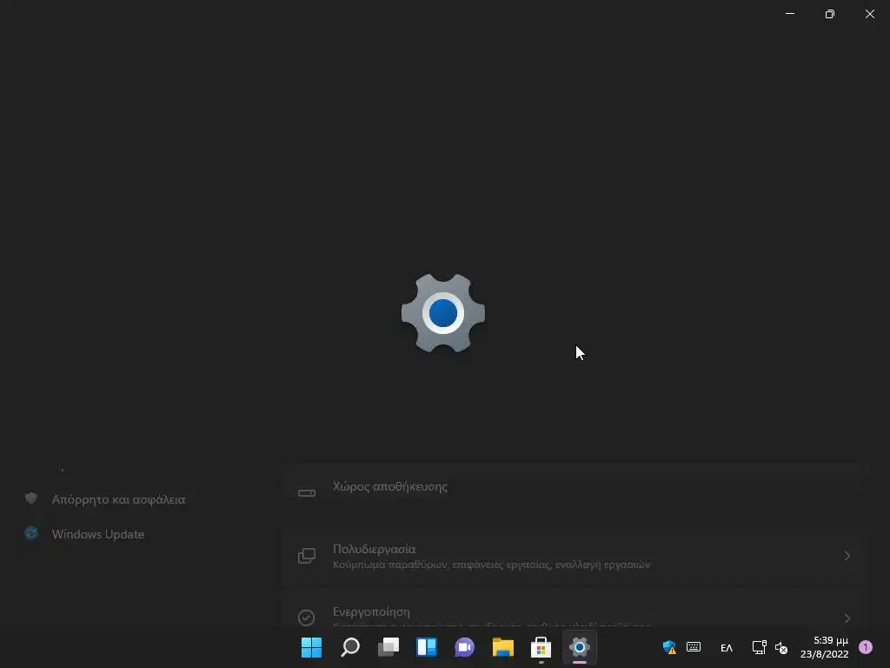This screenshot has width=890, height=668.
Task: Minimize the Settings window
Action: 789,14
